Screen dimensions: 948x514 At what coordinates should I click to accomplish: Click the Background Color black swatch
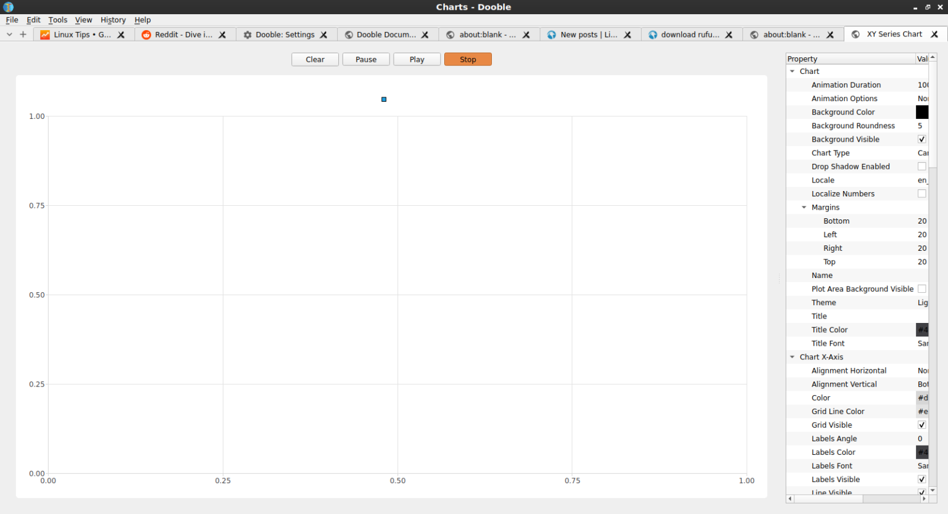pos(921,112)
